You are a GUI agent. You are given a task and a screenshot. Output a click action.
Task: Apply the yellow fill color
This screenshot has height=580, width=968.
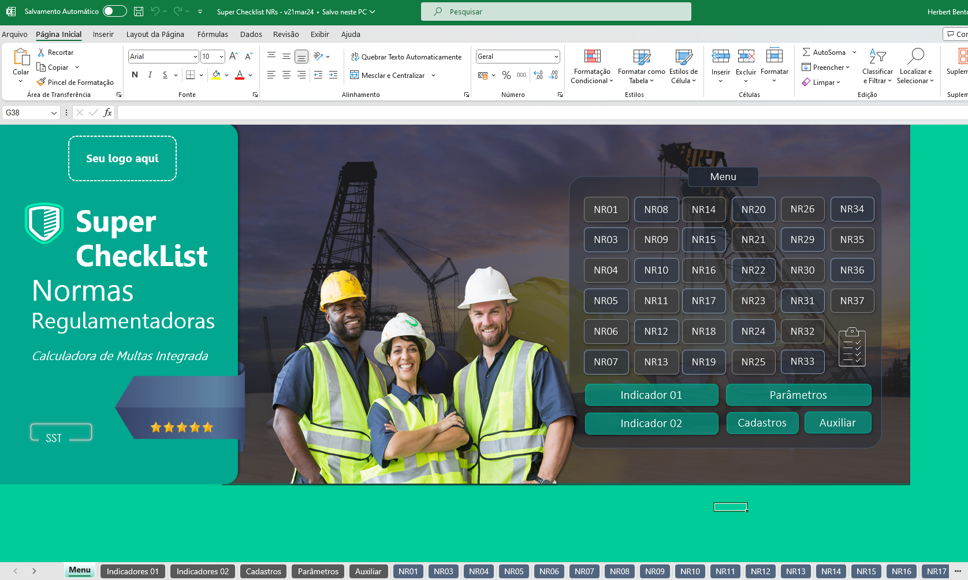click(x=216, y=74)
